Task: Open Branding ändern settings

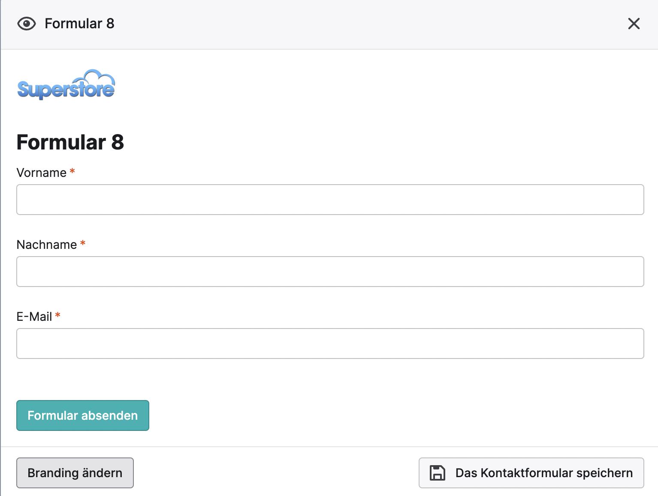Action: [75, 473]
